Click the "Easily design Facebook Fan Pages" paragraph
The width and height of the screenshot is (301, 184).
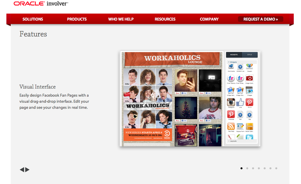pyautogui.click(x=54, y=101)
